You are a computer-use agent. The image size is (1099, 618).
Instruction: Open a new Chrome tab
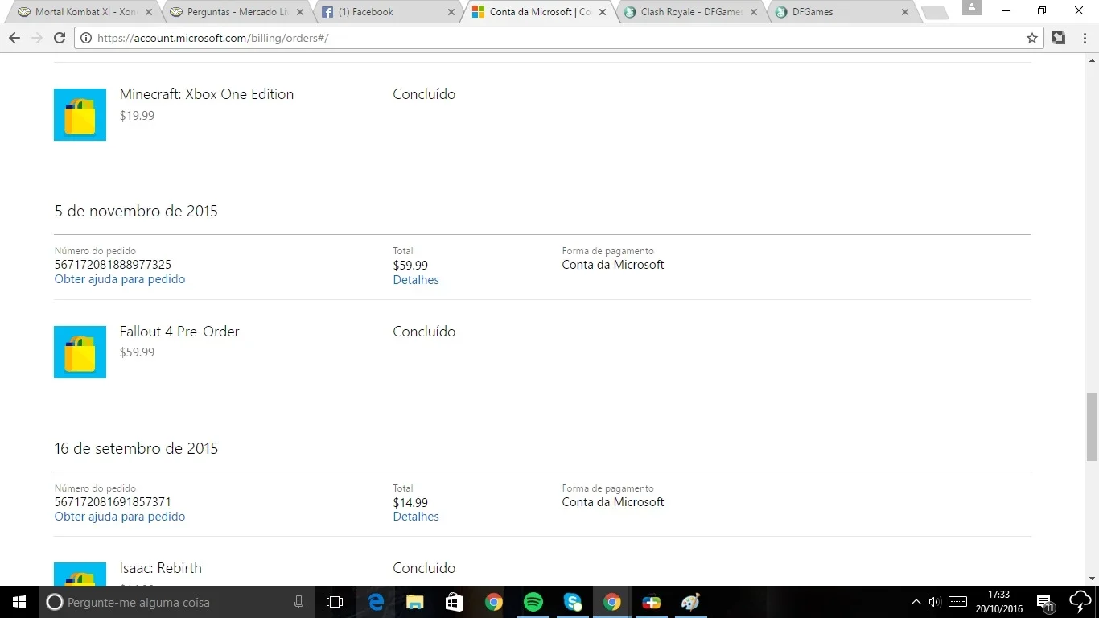point(934,12)
